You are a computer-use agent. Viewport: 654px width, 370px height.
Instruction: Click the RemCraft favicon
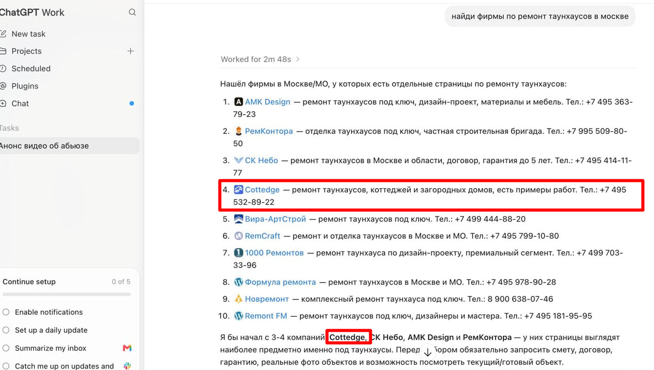tap(238, 236)
